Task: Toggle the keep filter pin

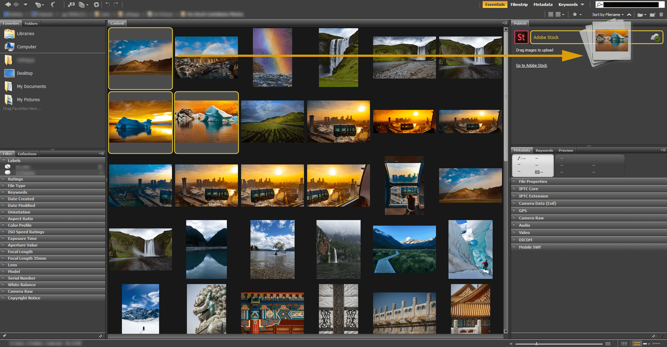Action: tap(100, 336)
